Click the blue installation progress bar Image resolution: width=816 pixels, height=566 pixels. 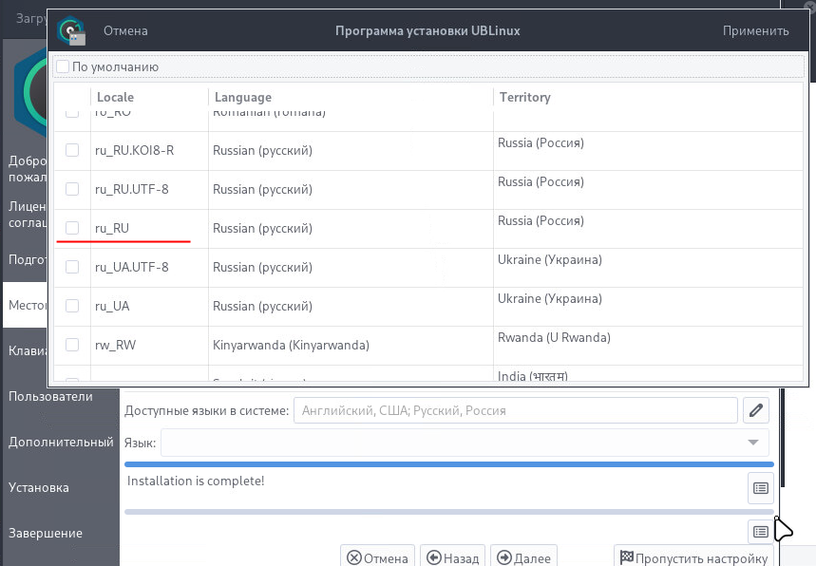[449, 464]
